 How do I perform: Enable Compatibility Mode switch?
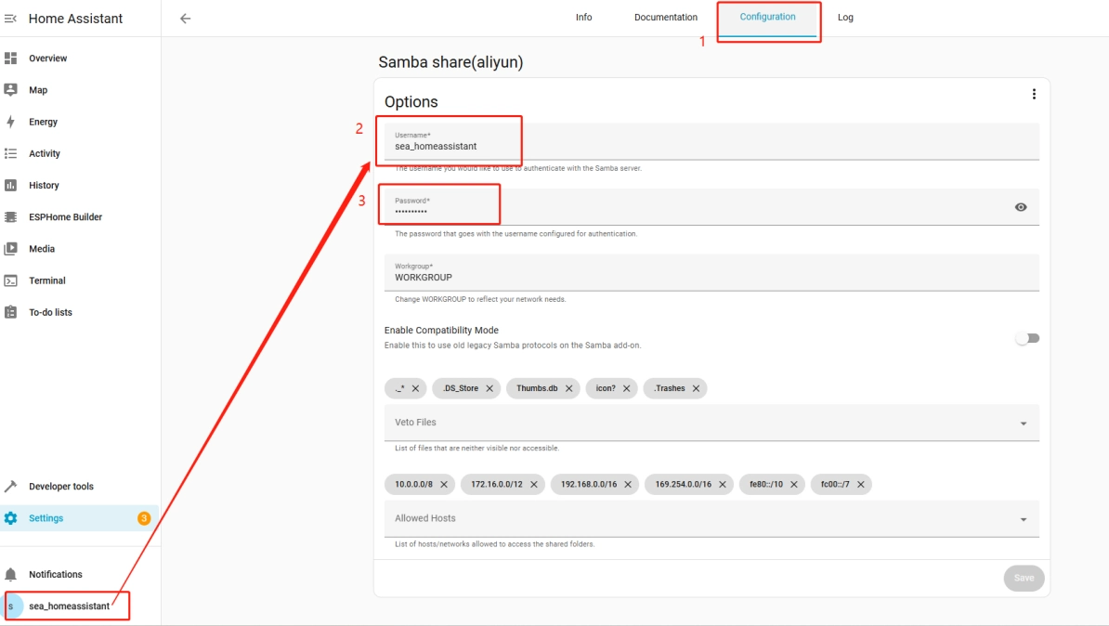(1026, 338)
